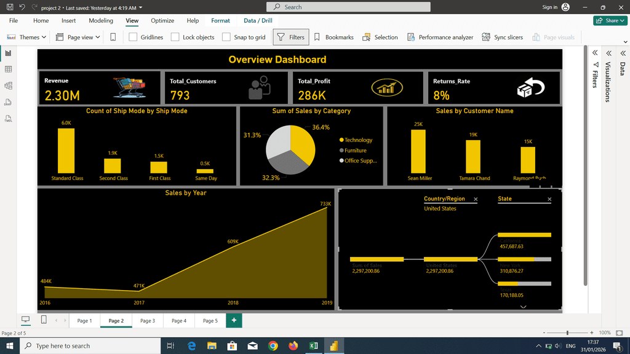Open the Performance analyzer pane
This screenshot has width=630, height=354.
point(440,37)
